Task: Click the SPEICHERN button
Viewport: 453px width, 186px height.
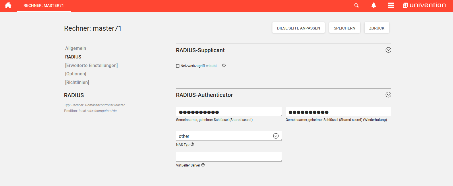Action: click(x=344, y=28)
